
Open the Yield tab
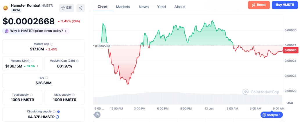click(161, 7)
